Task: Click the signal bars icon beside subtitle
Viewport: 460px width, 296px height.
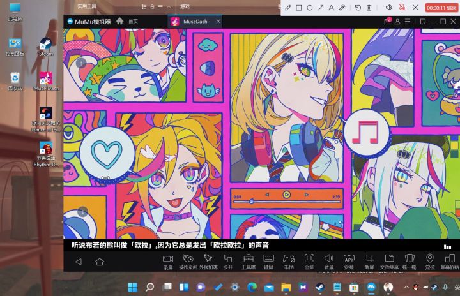Action: click(447, 246)
